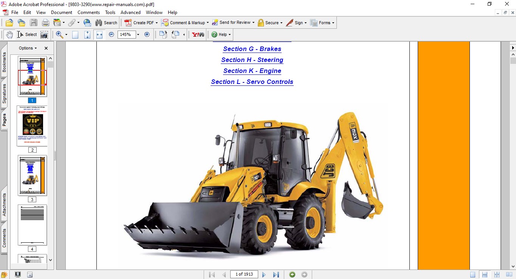Click the green Previous View arrow
Screen dimensions: 516x279
[x=292, y=274]
